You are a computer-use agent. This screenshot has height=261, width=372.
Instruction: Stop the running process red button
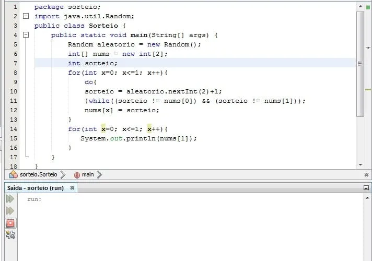pos(10,223)
